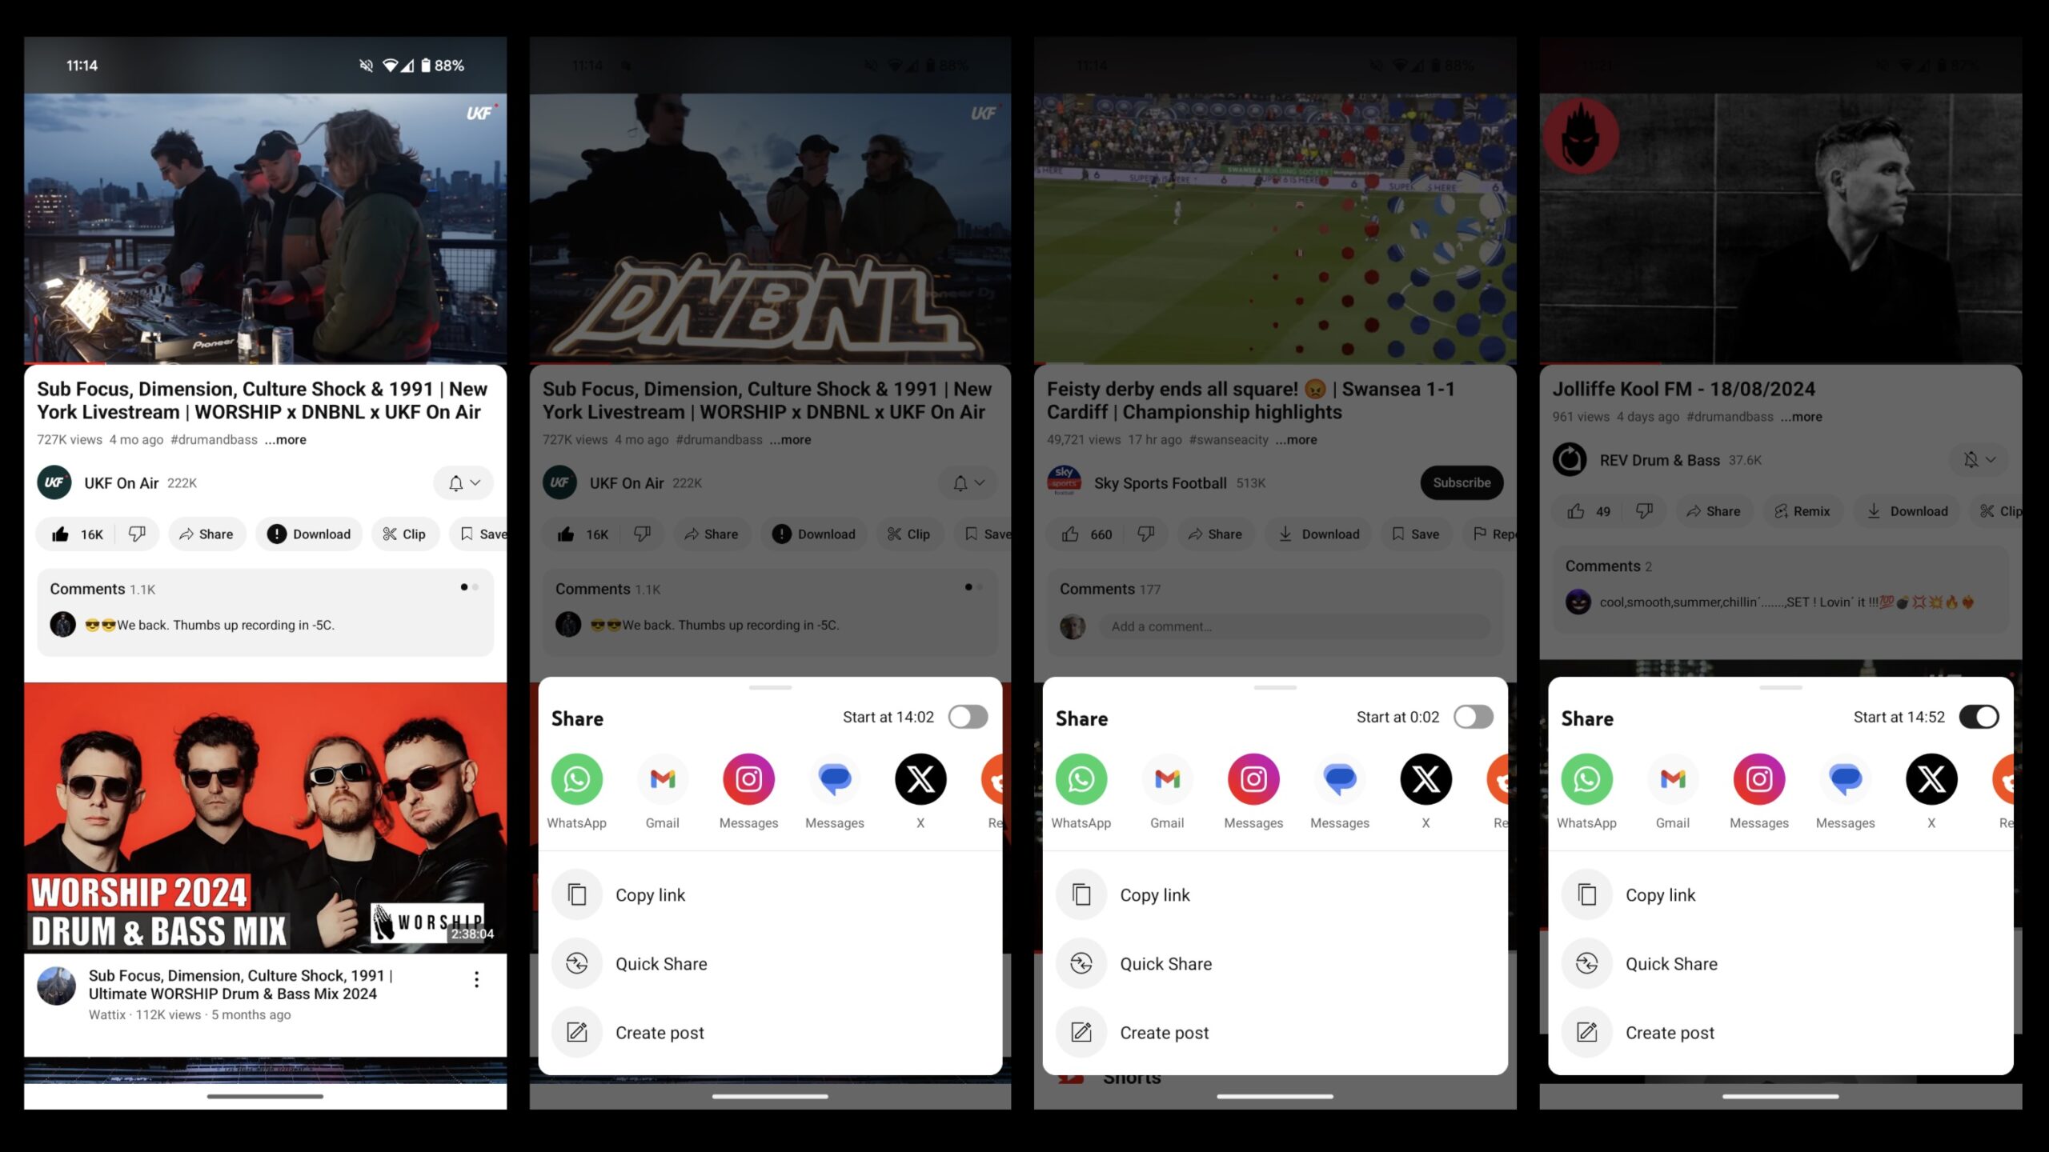
Task: Toggle 'Start at 0:02' switch off
Action: point(1474,718)
